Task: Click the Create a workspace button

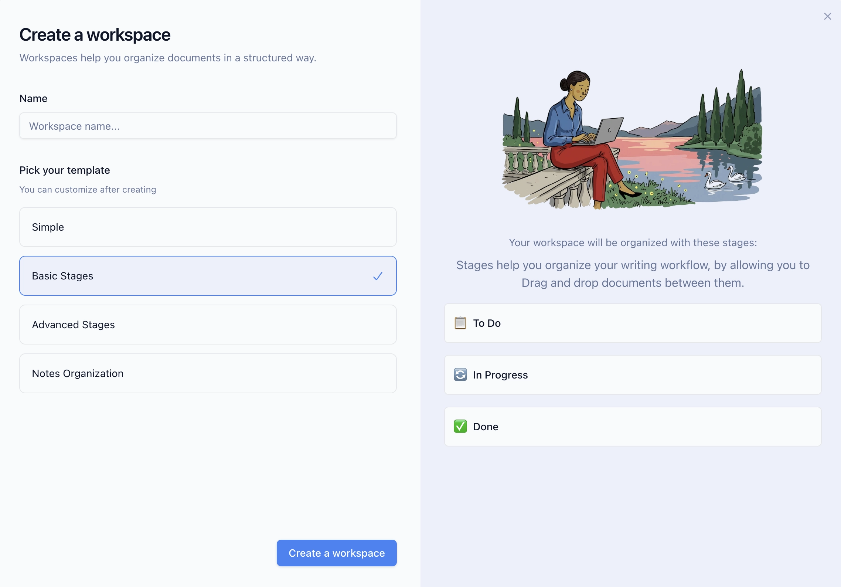Action: click(x=336, y=553)
